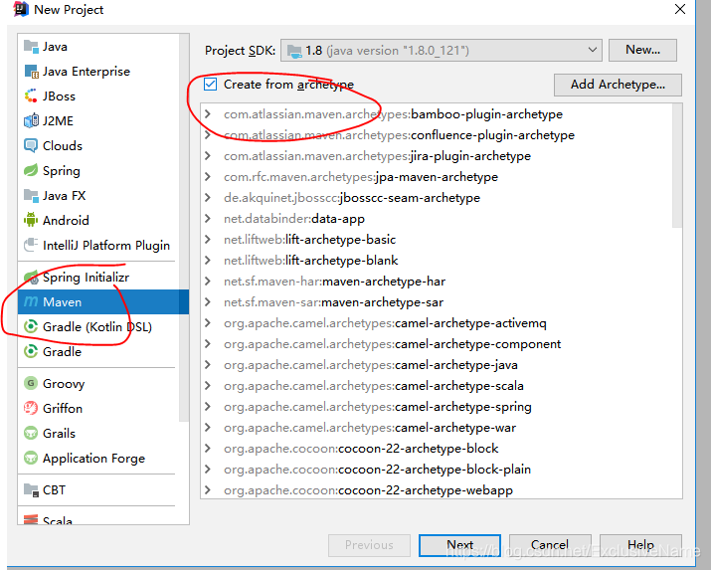Select lift-archetype-blank archetype row
This screenshot has height=570, width=711.
point(437,261)
